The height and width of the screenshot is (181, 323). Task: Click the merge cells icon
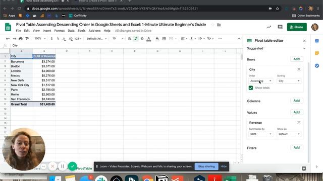(171, 39)
